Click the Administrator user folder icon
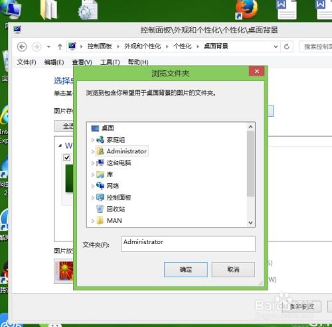The width and height of the screenshot is (332, 327). [x=100, y=151]
